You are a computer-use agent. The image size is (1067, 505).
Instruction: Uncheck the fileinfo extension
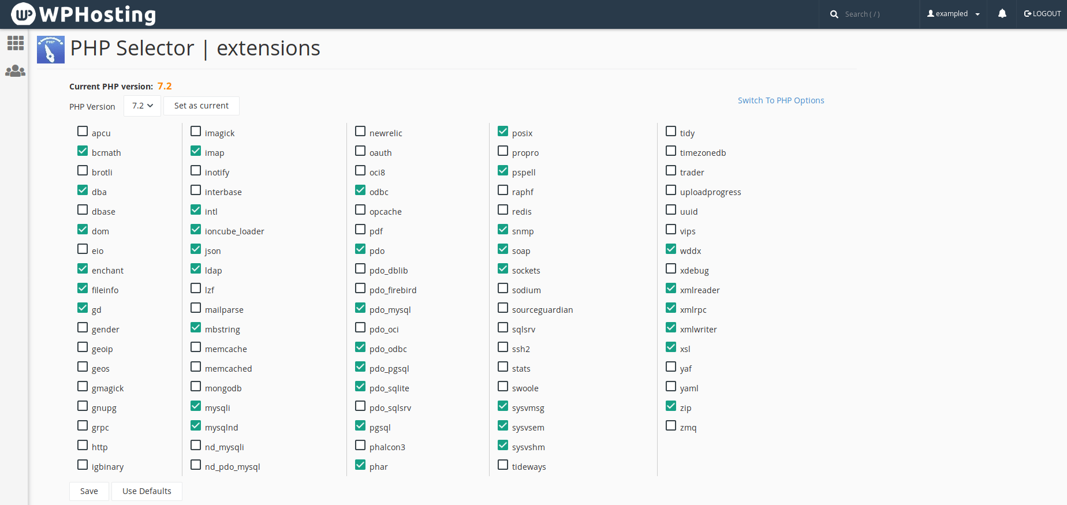[83, 289]
